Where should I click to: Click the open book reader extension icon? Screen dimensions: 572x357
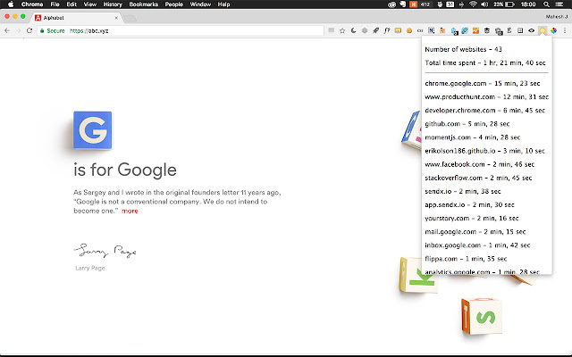coord(520,30)
